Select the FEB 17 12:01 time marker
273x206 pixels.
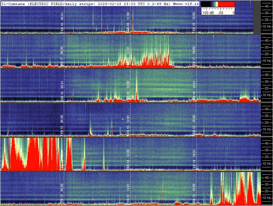pos(128,55)
